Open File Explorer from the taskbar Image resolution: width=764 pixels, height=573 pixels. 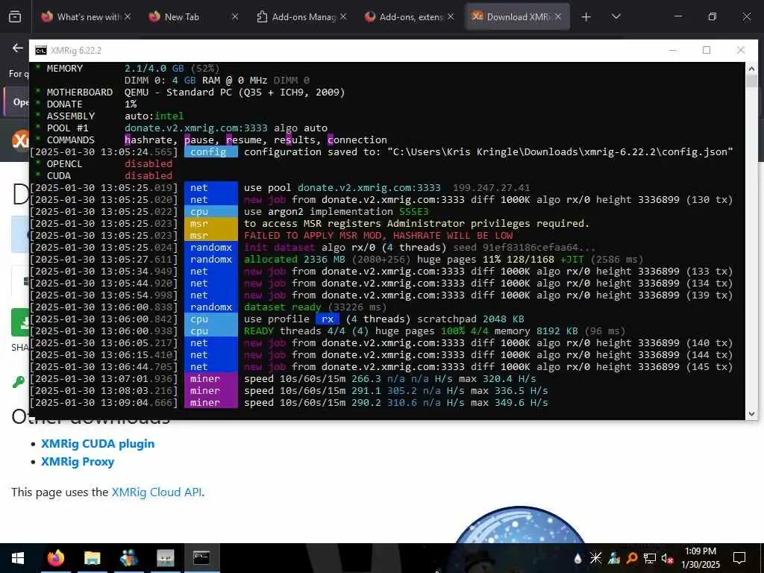92,558
